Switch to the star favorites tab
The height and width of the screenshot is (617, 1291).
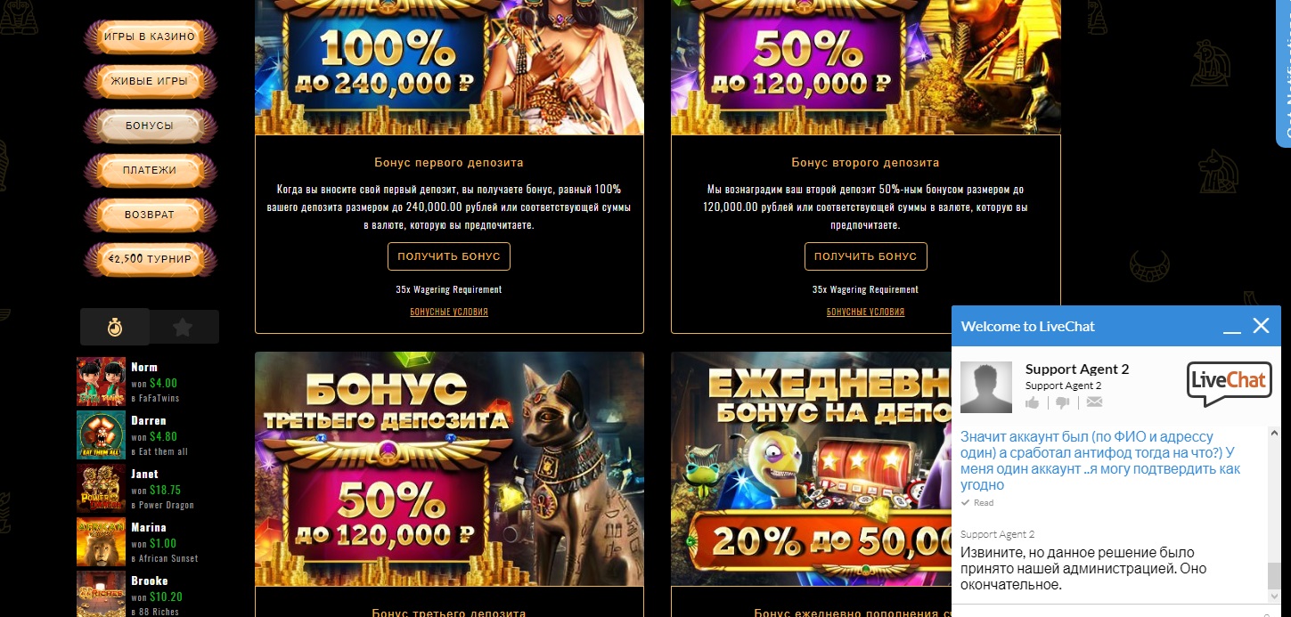click(x=184, y=328)
